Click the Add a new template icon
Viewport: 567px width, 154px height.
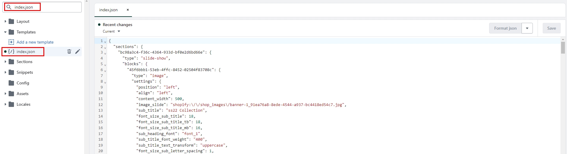click(x=11, y=42)
